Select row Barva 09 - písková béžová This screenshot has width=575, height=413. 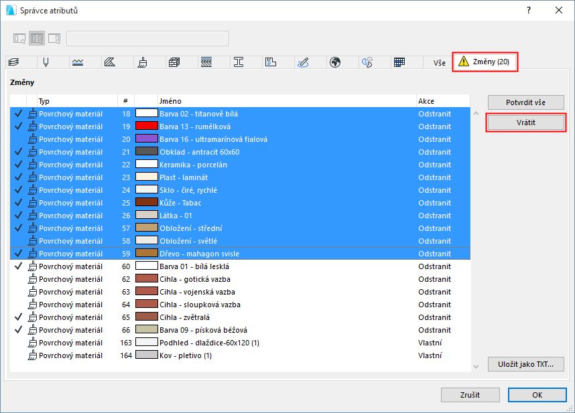pos(240,330)
